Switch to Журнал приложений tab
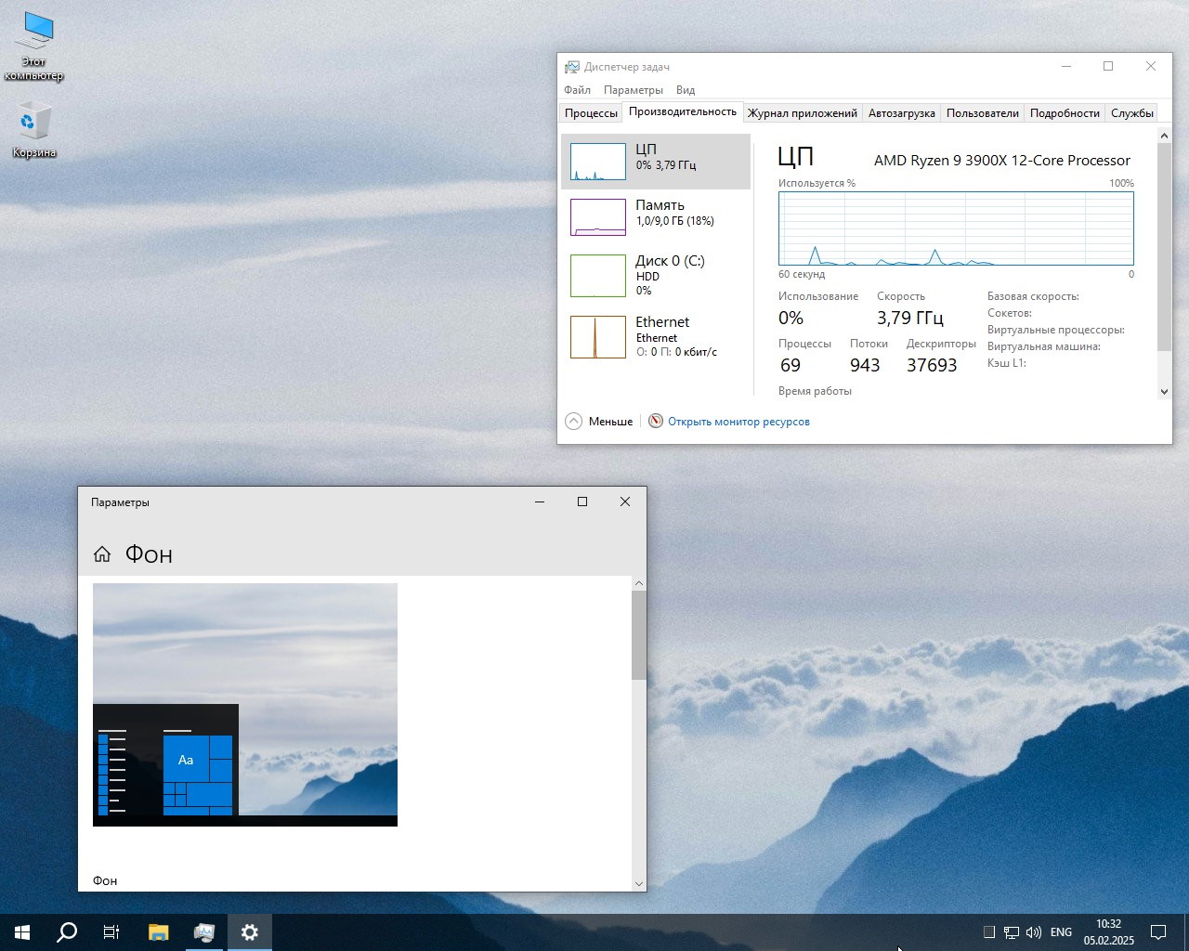This screenshot has width=1189, height=951. (x=803, y=113)
